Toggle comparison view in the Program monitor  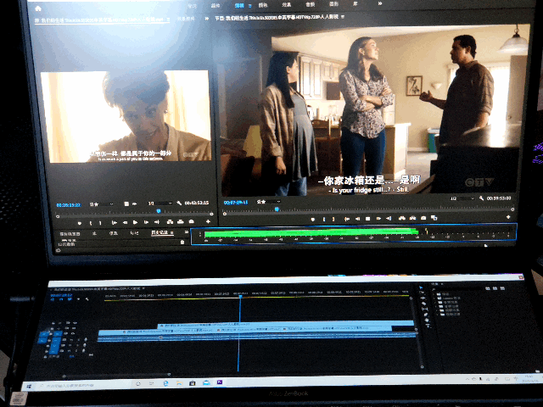tap(434, 218)
